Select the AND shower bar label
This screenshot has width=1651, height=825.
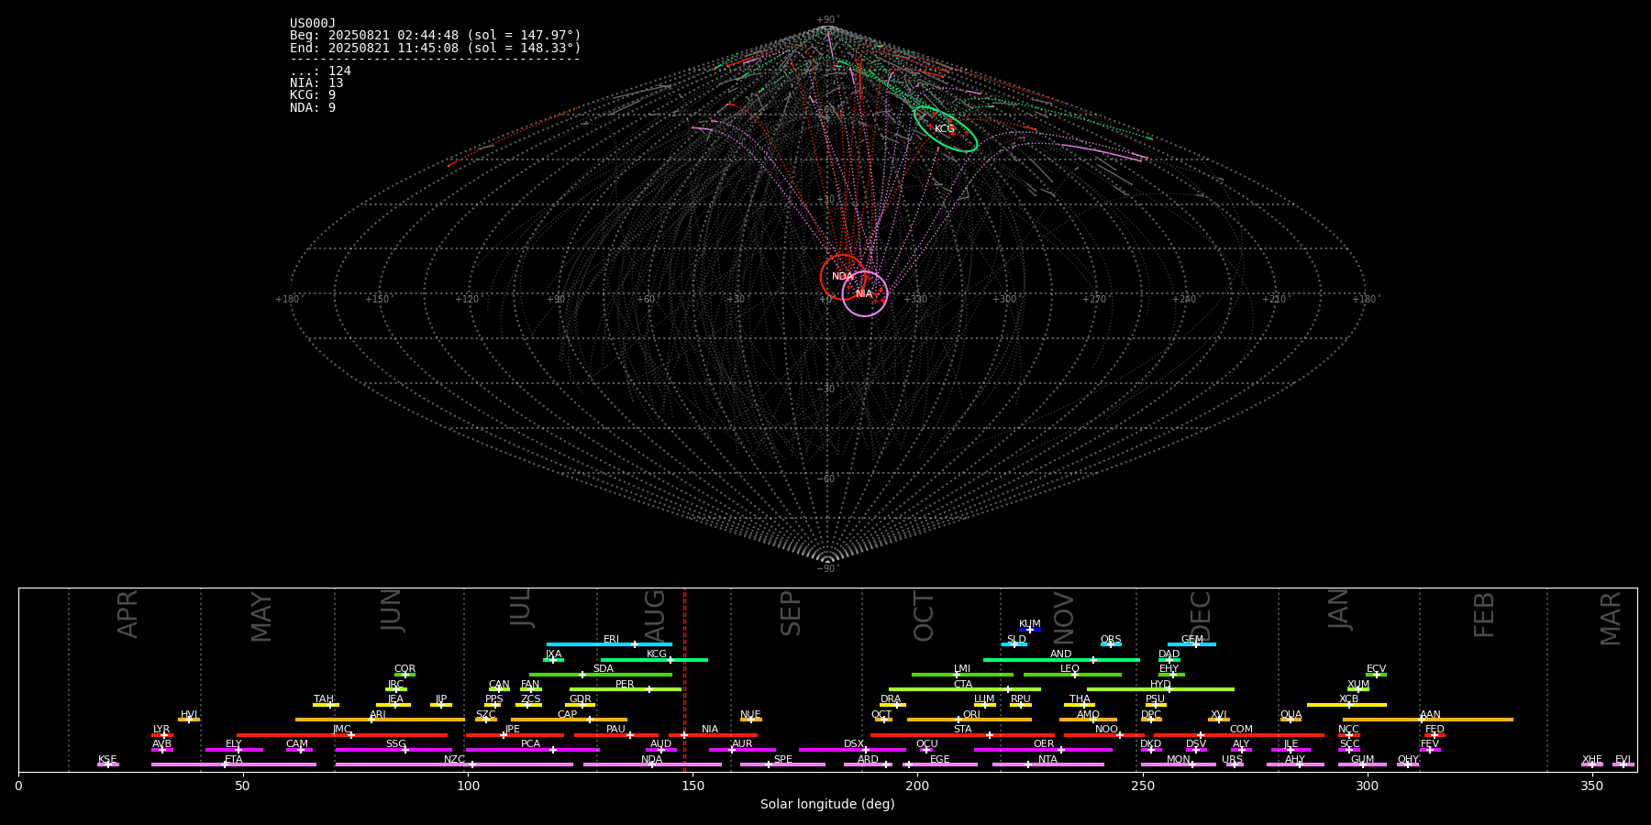point(1061,654)
